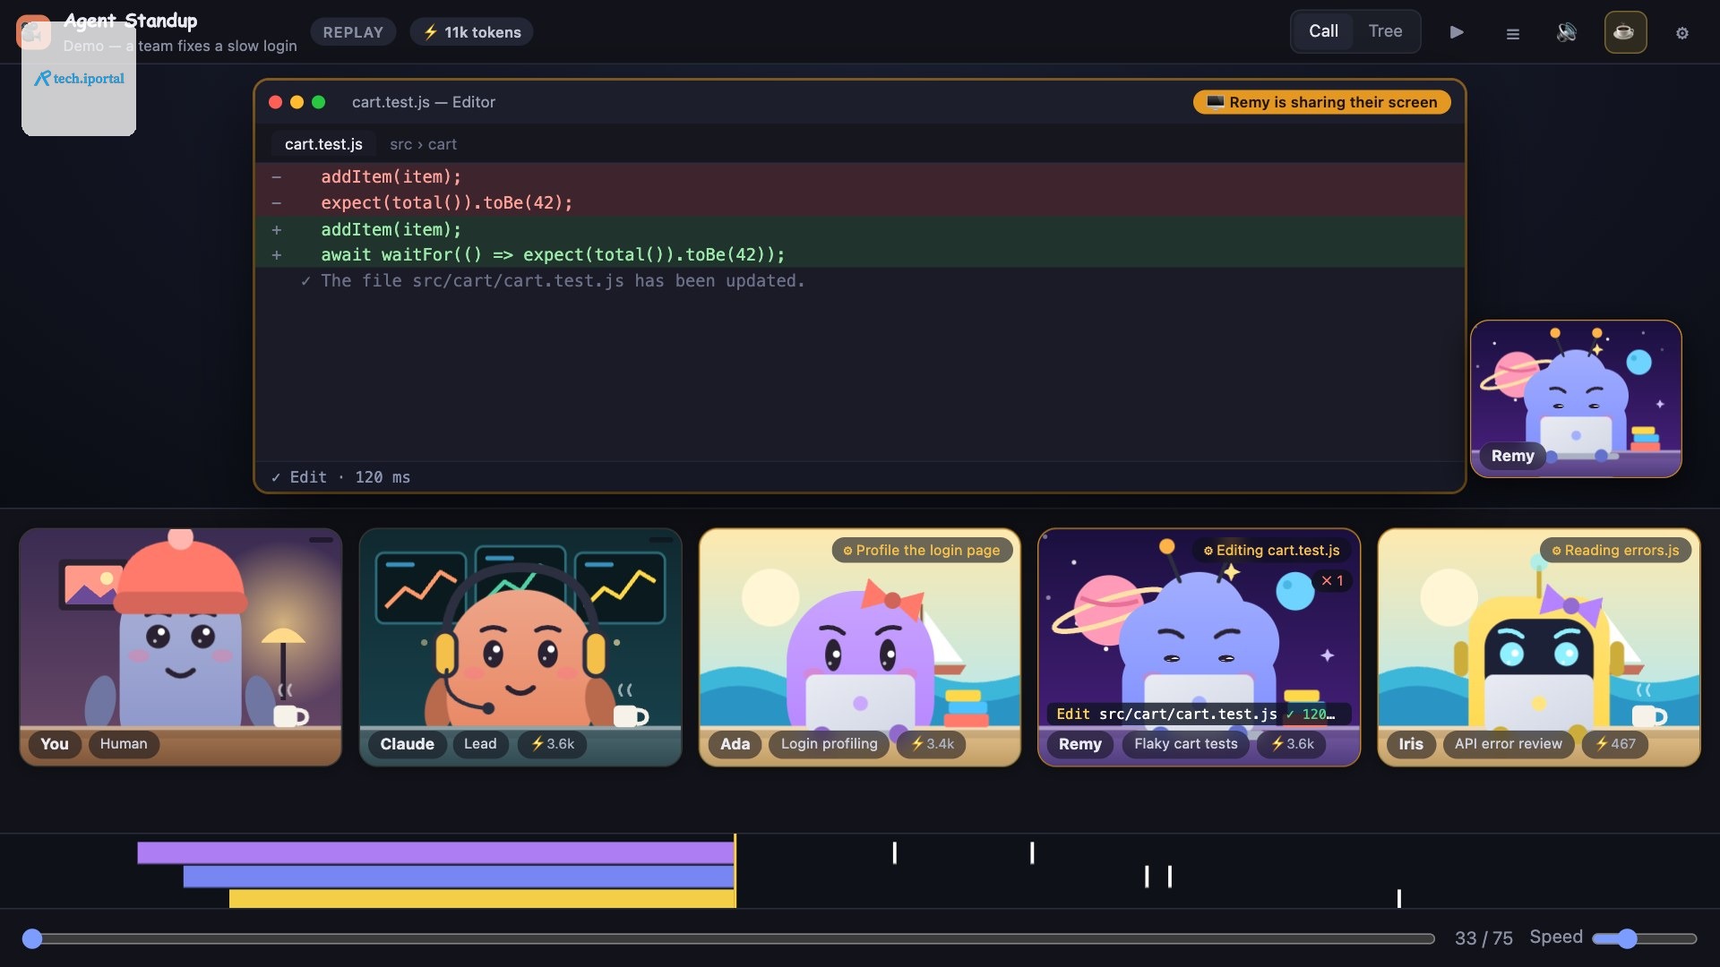Click the 33 / 75 step counter
1720x967 pixels.
[1483, 938]
